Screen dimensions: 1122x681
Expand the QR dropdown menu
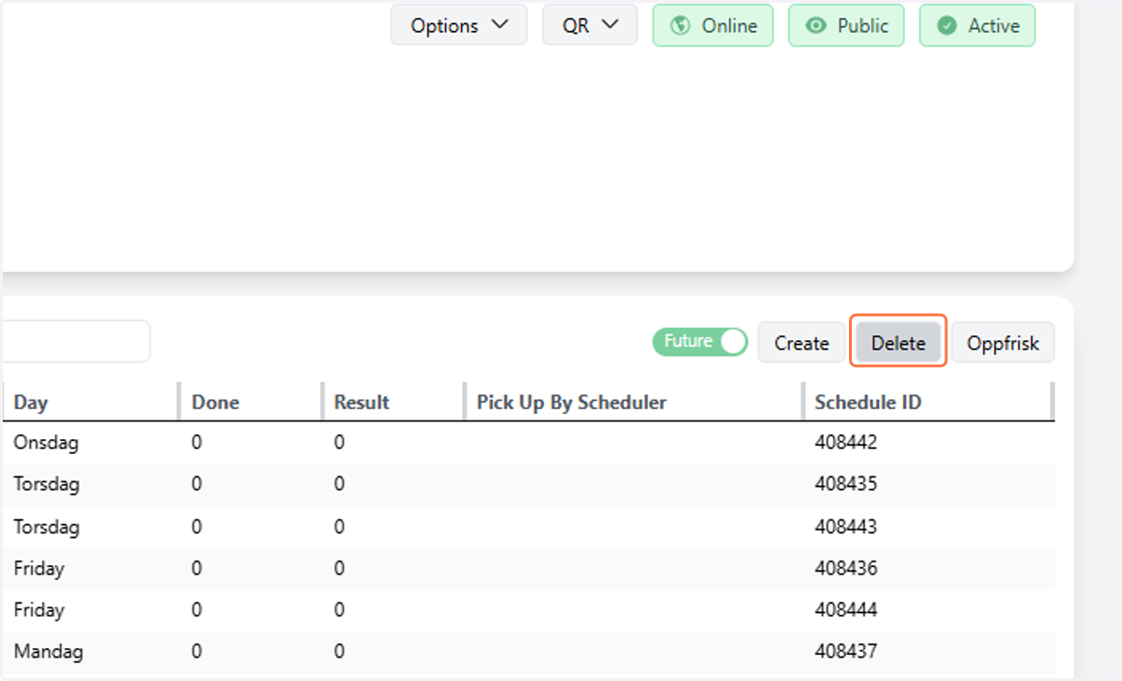pyautogui.click(x=590, y=25)
